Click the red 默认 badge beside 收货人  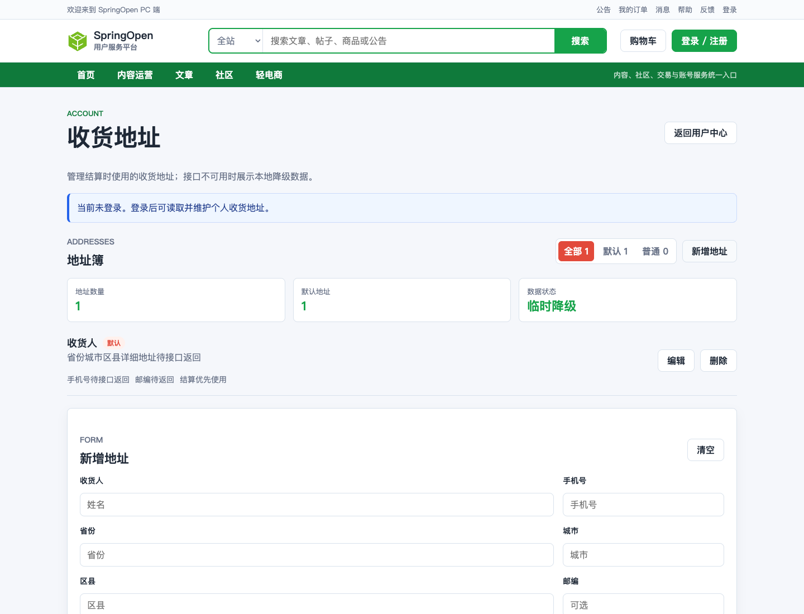coord(114,343)
